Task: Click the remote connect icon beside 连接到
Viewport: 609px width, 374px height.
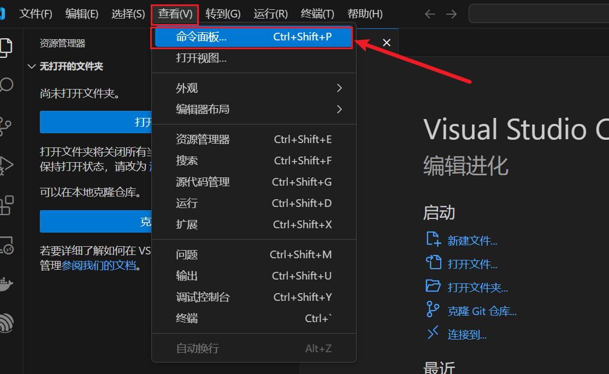Action: click(433, 333)
